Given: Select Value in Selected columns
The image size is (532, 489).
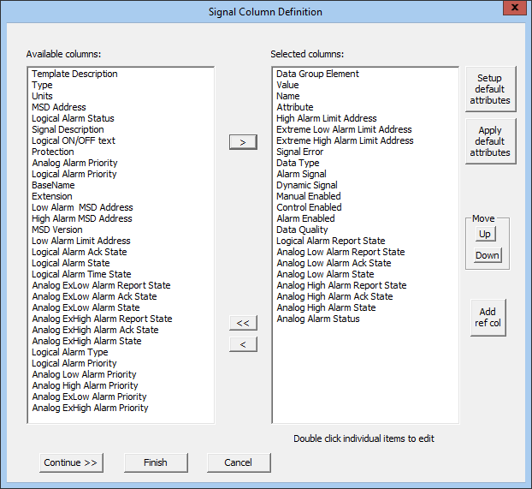Looking at the screenshot, I should (287, 85).
